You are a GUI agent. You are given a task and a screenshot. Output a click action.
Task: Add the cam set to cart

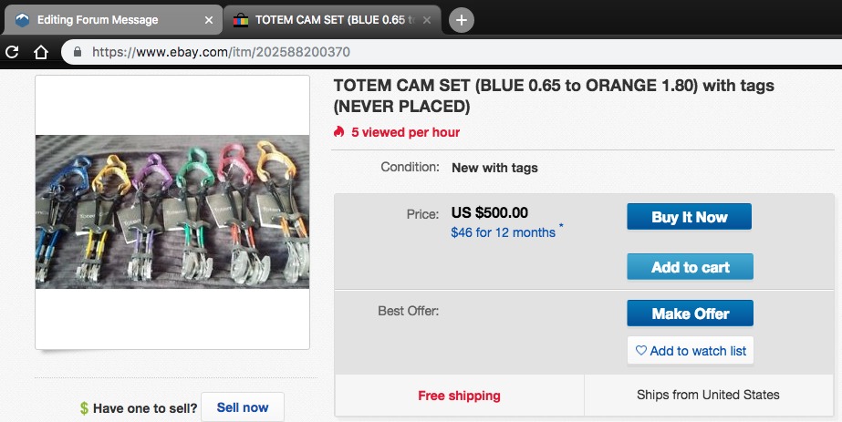coord(690,267)
